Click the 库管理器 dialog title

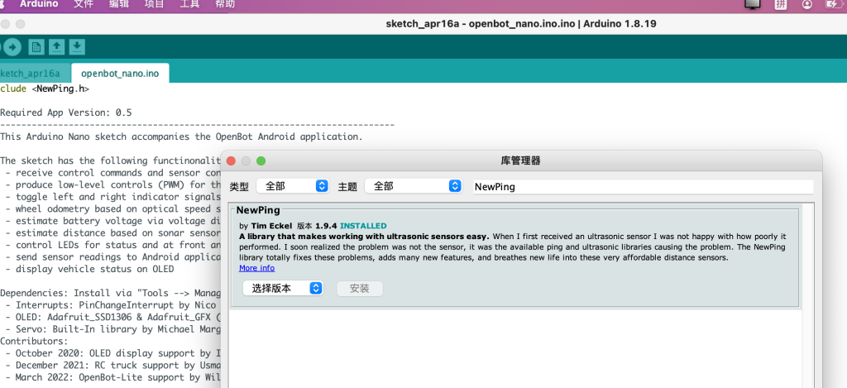(521, 160)
